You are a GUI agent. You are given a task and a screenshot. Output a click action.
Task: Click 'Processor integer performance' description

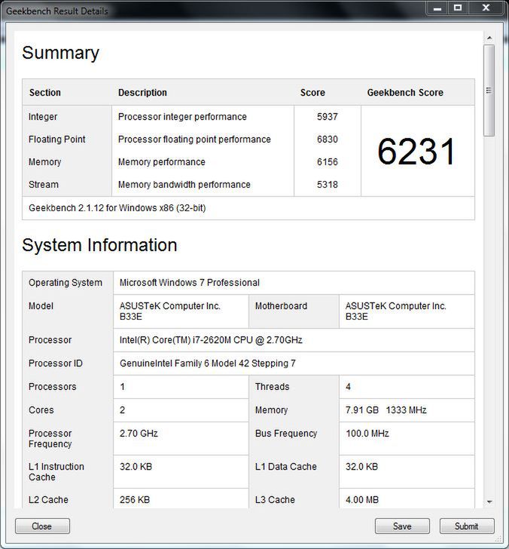pos(182,117)
